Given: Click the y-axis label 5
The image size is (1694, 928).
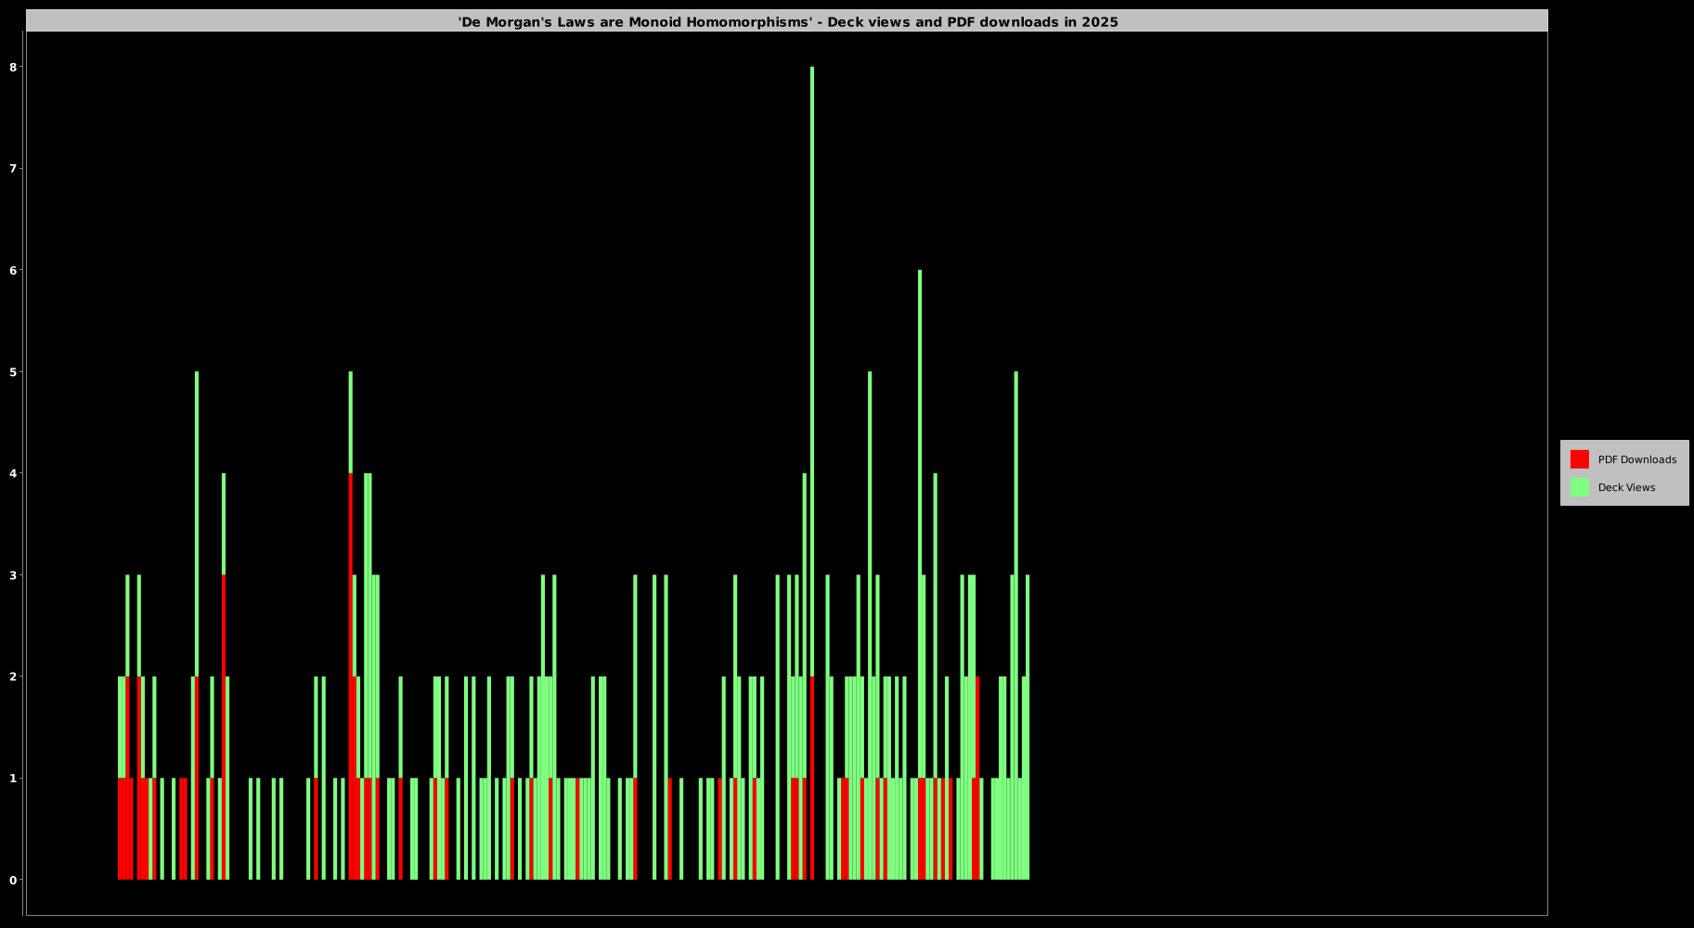Looking at the screenshot, I should coord(13,371).
